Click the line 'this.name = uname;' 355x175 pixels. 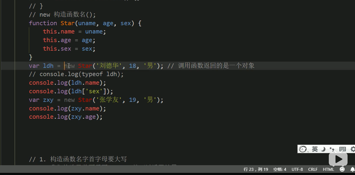(x=74, y=32)
